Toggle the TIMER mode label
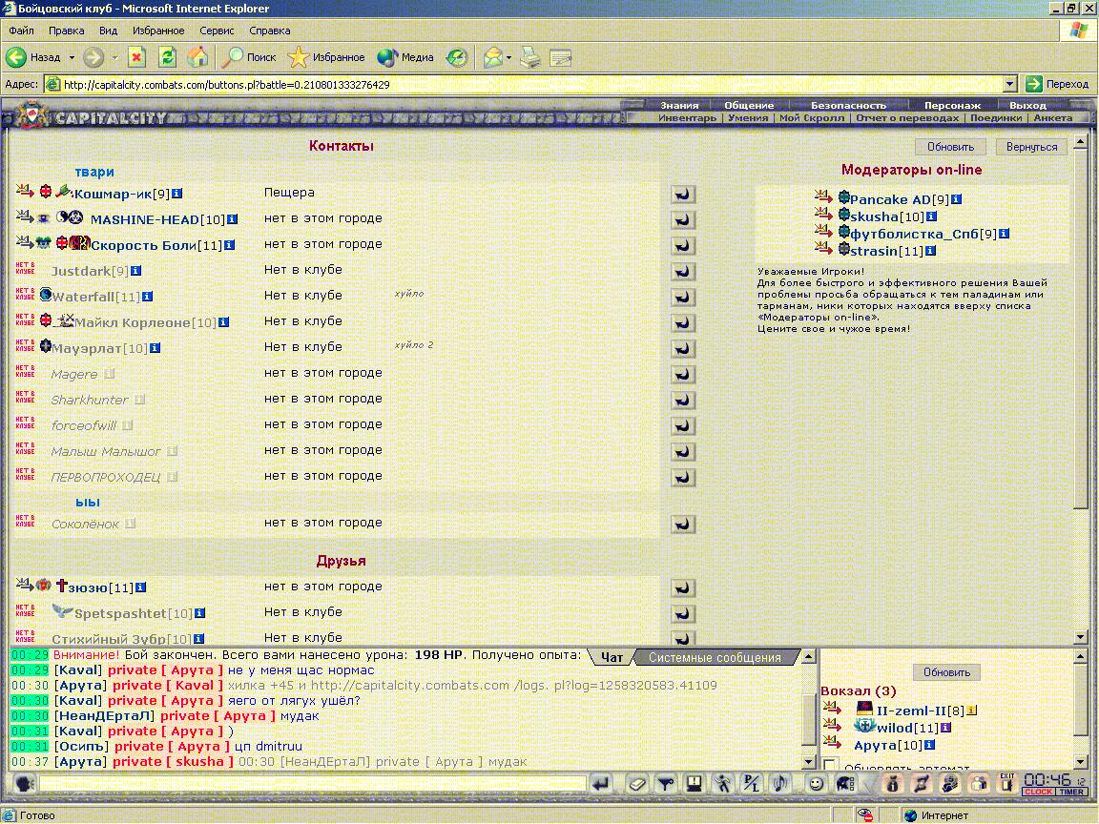1099x824 pixels. (1071, 792)
